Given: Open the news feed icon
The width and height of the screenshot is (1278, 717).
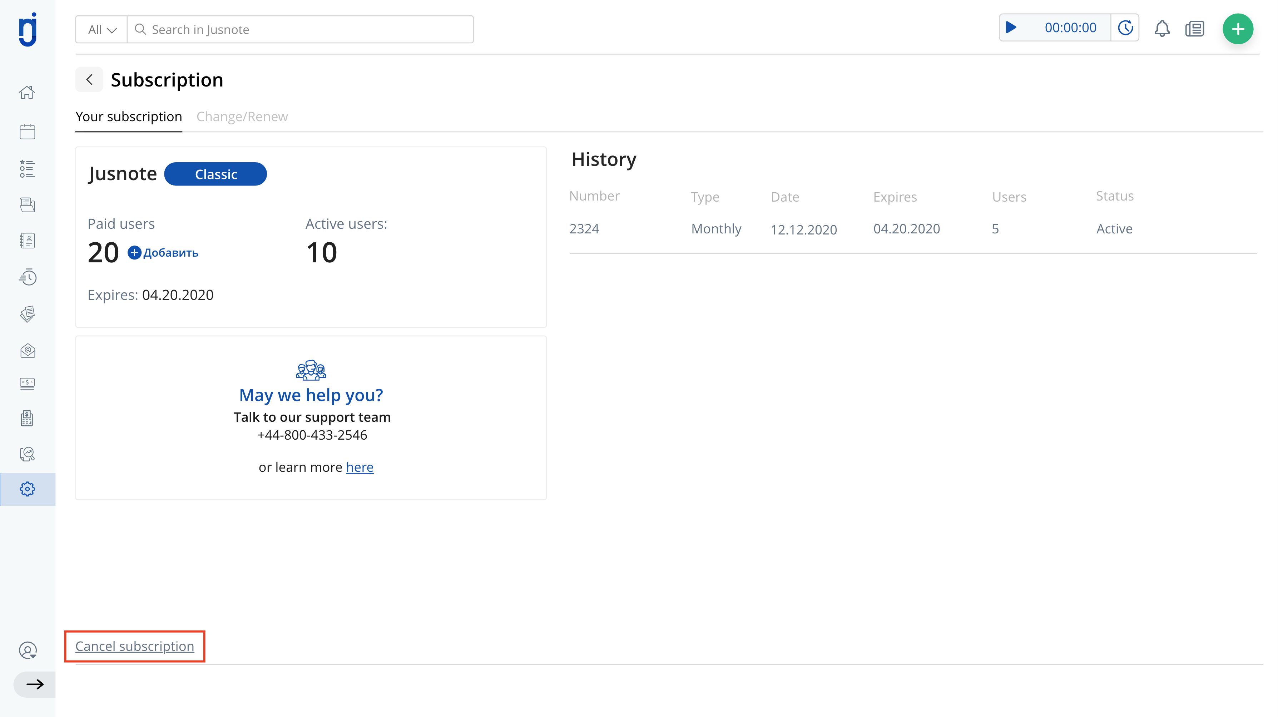Looking at the screenshot, I should coord(1195,29).
